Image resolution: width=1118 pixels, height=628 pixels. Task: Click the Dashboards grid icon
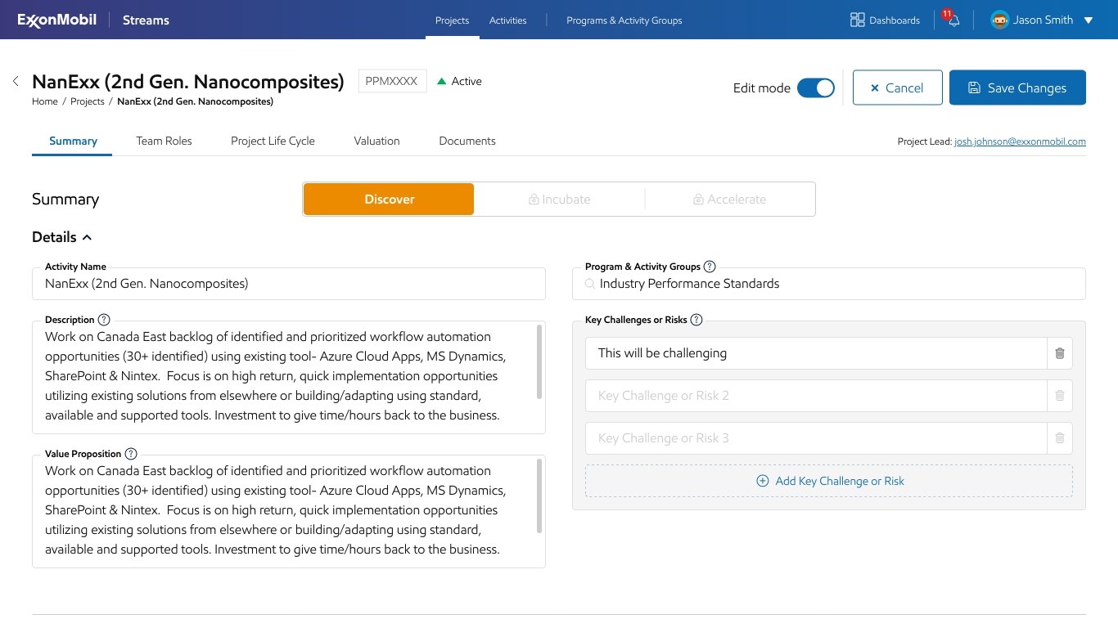coord(857,20)
